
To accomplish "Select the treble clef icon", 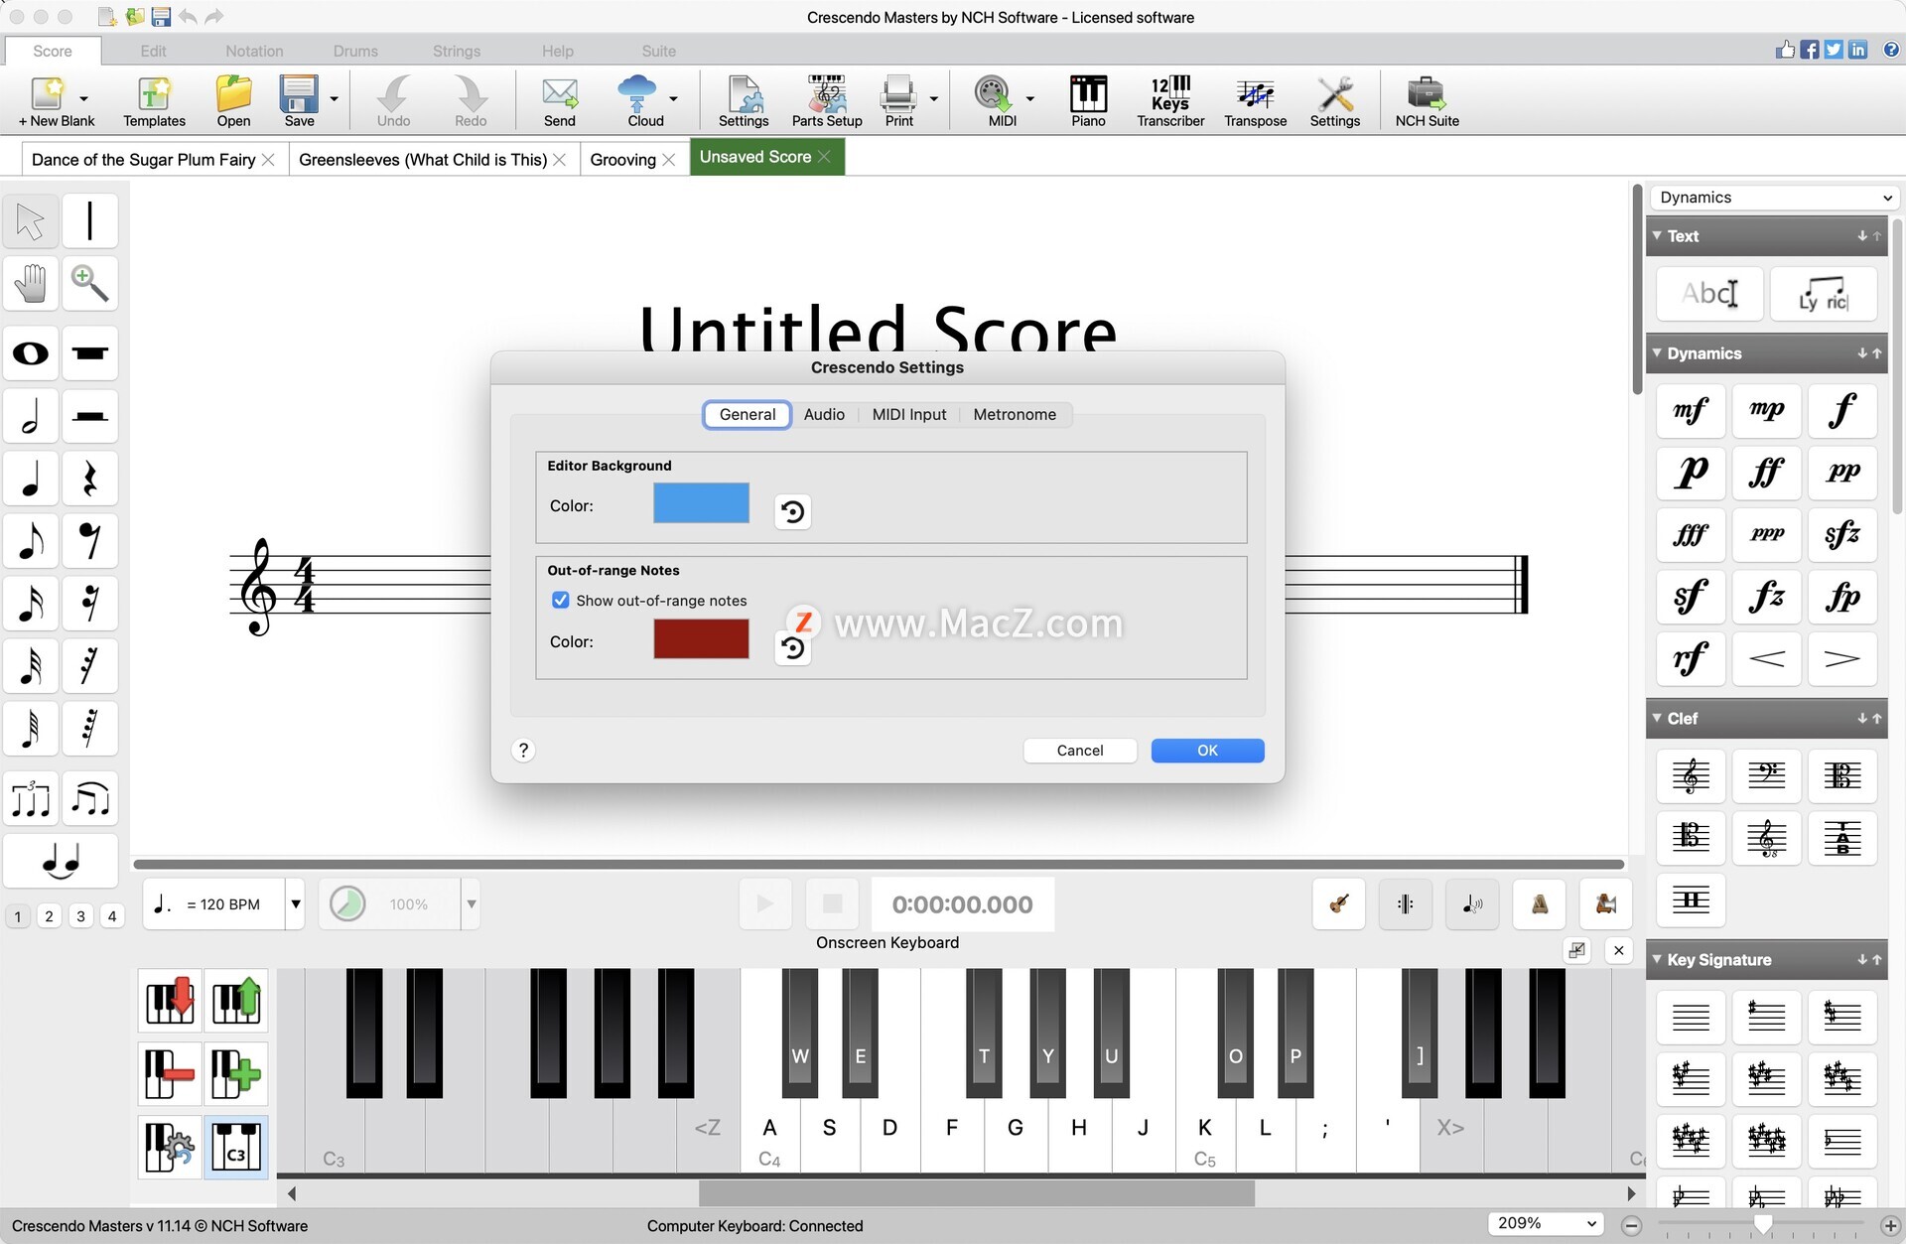I will [x=1691, y=776].
